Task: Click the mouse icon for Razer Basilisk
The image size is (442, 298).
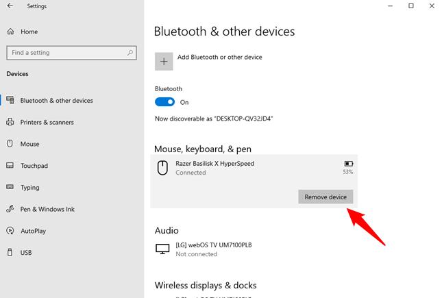Action: coord(162,168)
